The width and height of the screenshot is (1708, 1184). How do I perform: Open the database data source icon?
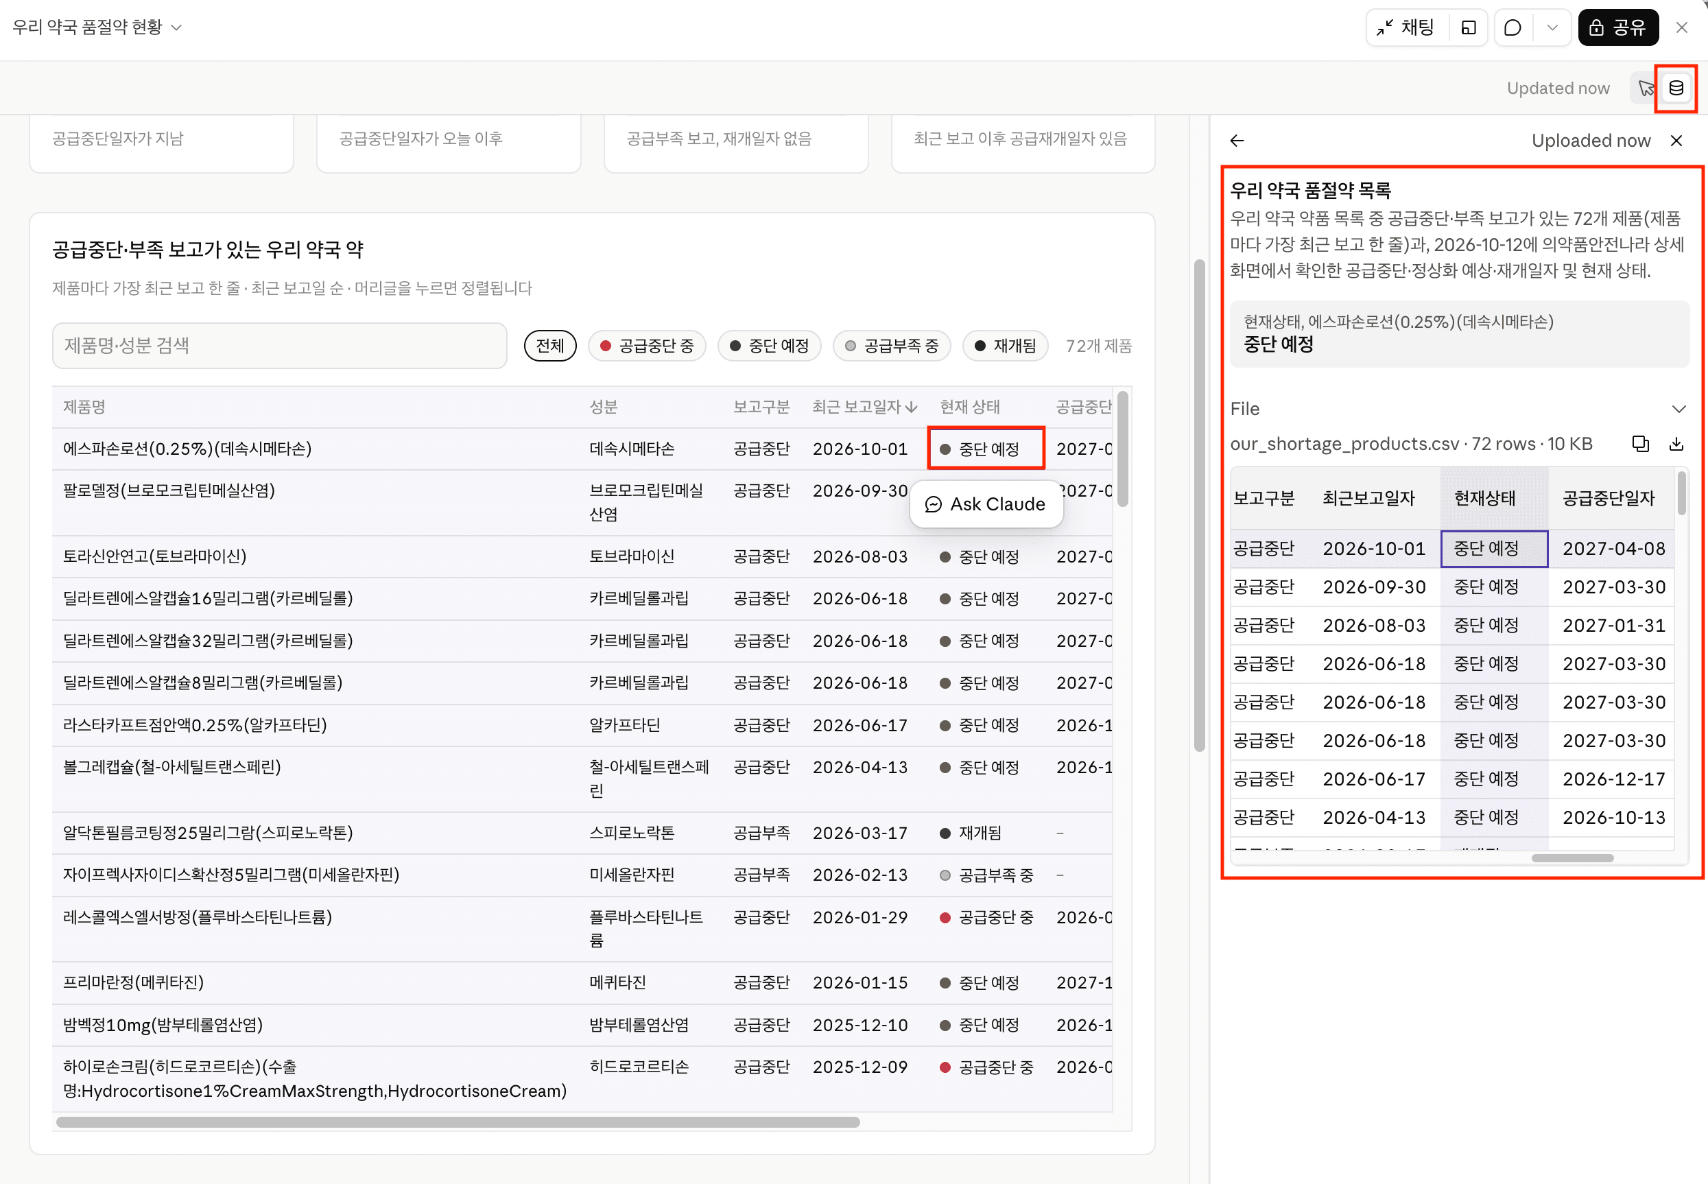click(x=1675, y=88)
